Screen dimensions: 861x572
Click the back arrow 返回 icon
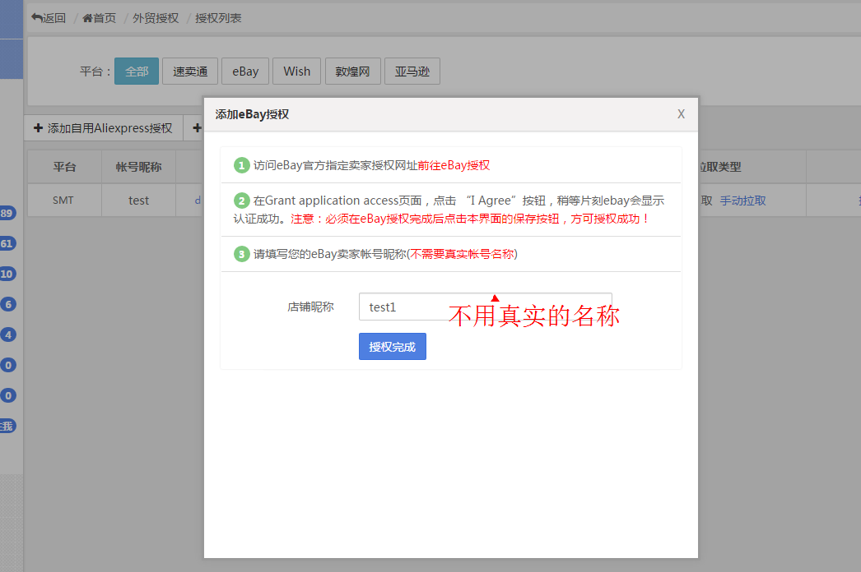[x=37, y=17]
